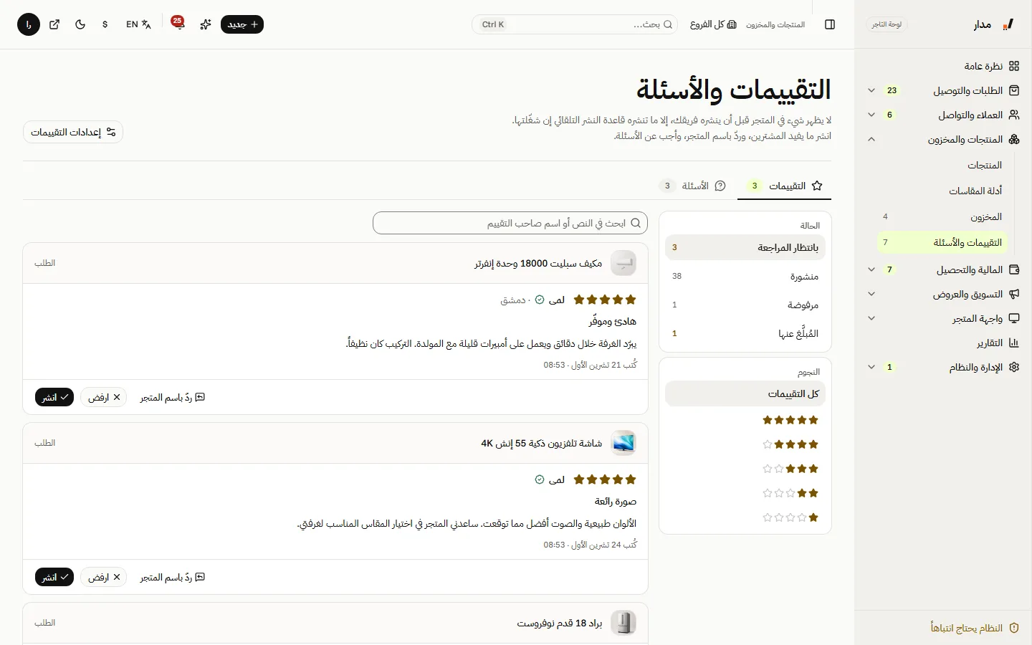Click the مكيف سبليت product thumbnail
This screenshot has height=645, width=1032.
(623, 263)
